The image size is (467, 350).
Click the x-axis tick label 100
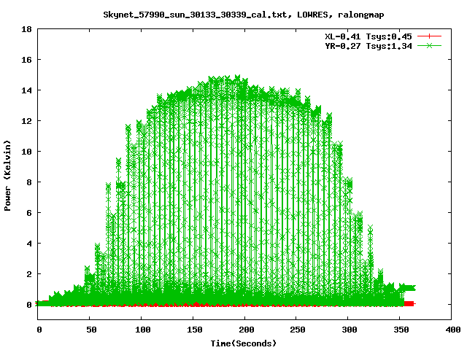pos(143,330)
